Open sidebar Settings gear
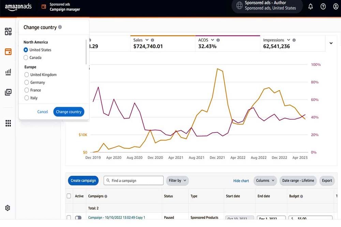The height and width of the screenshot is (227, 341). pyautogui.click(x=8, y=208)
